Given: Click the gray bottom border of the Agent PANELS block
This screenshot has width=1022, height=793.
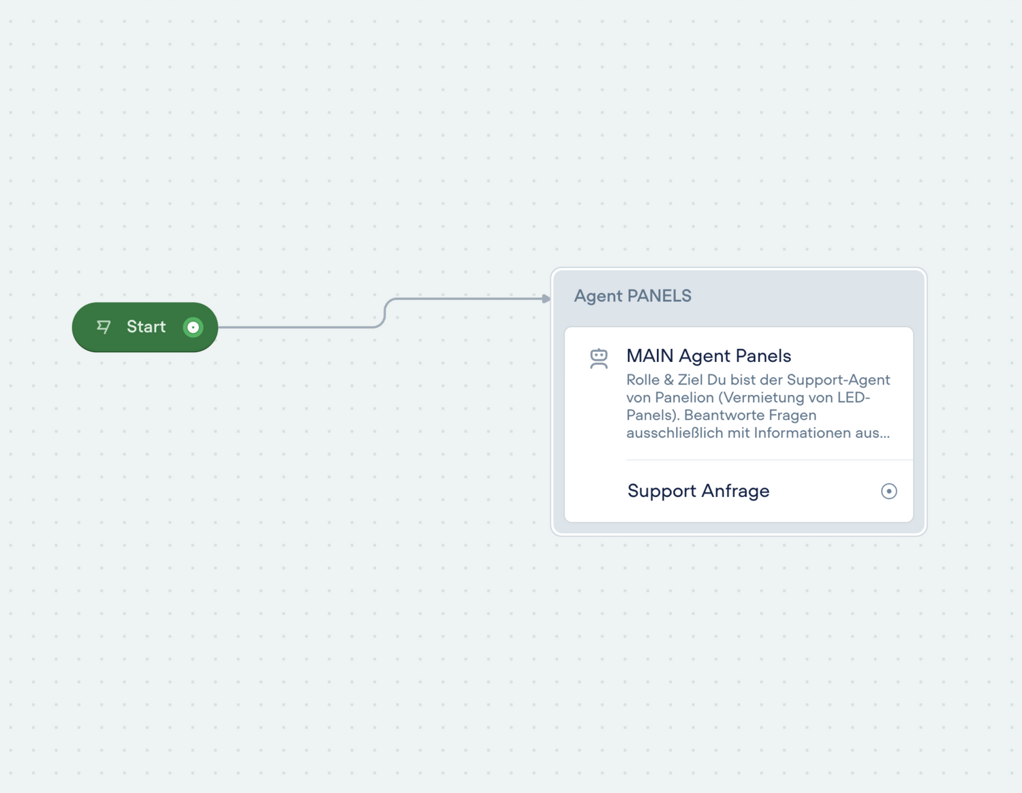Looking at the screenshot, I should pyautogui.click(x=739, y=528).
